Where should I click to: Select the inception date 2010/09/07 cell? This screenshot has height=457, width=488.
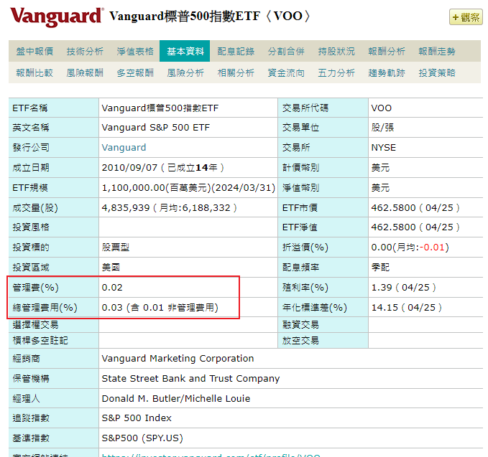click(188, 167)
